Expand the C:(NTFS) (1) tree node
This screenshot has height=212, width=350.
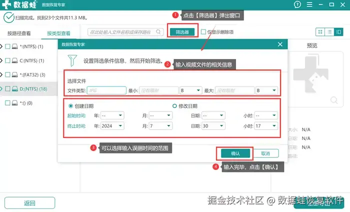pyautogui.click(x=1, y=60)
